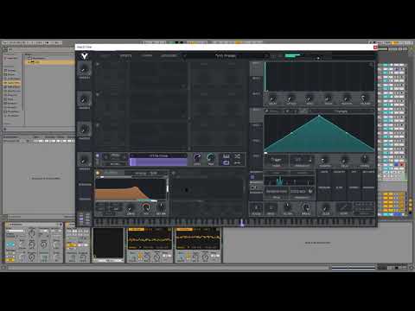415x311 pixels.
Task: Enable oscillator 3 power toggle
Action: [x=98, y=125]
